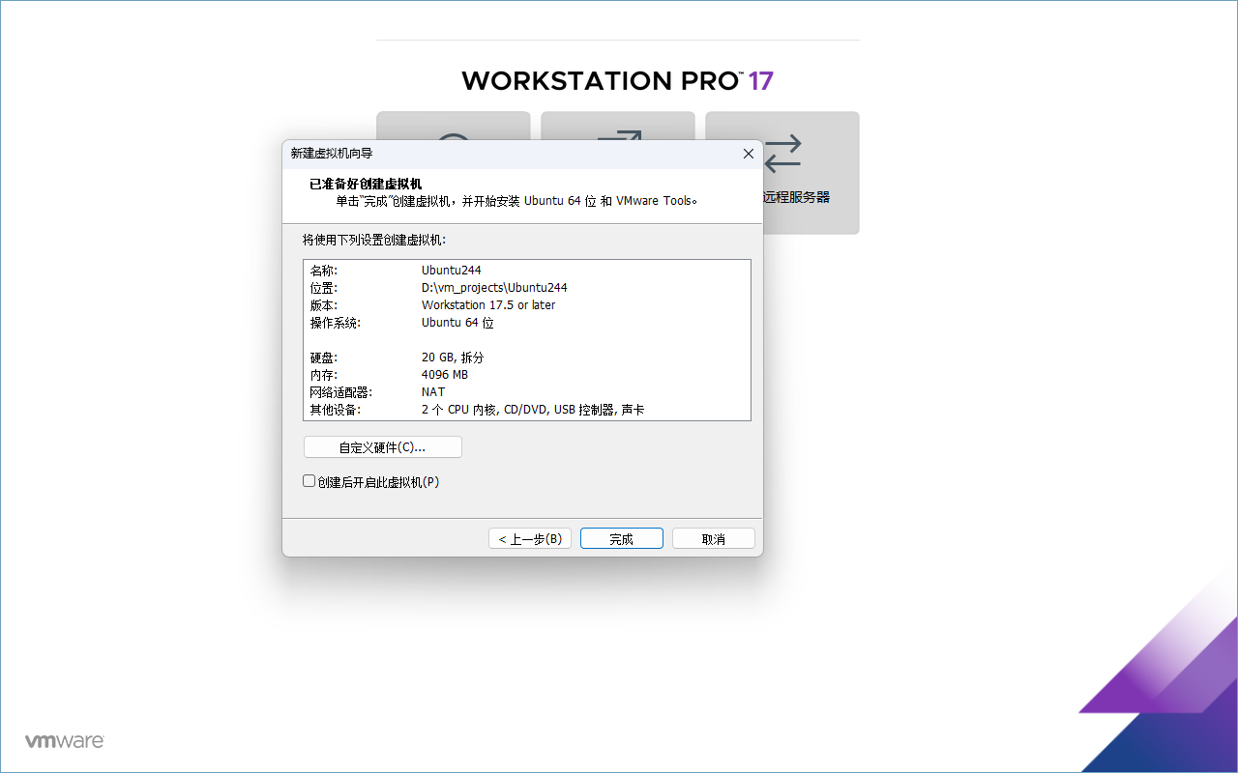Select the 'Workstation 17.5 or later' version value
Screen dimensions: 1238x773
pos(488,305)
